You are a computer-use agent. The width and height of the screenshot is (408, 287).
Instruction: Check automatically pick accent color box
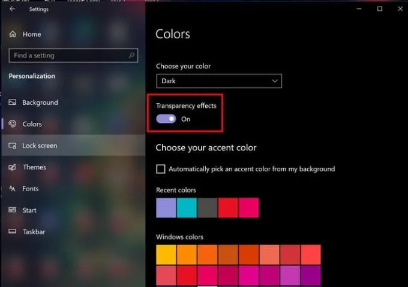point(161,169)
